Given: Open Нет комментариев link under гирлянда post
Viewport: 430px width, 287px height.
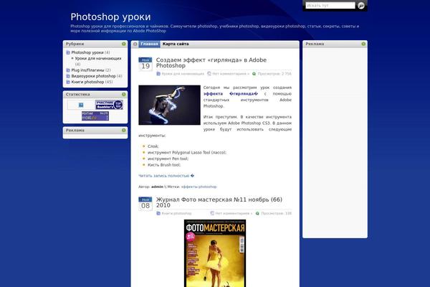Looking at the screenshot, I should (231, 74).
